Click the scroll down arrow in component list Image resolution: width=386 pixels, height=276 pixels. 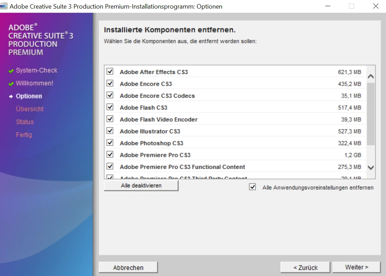tap(371, 167)
